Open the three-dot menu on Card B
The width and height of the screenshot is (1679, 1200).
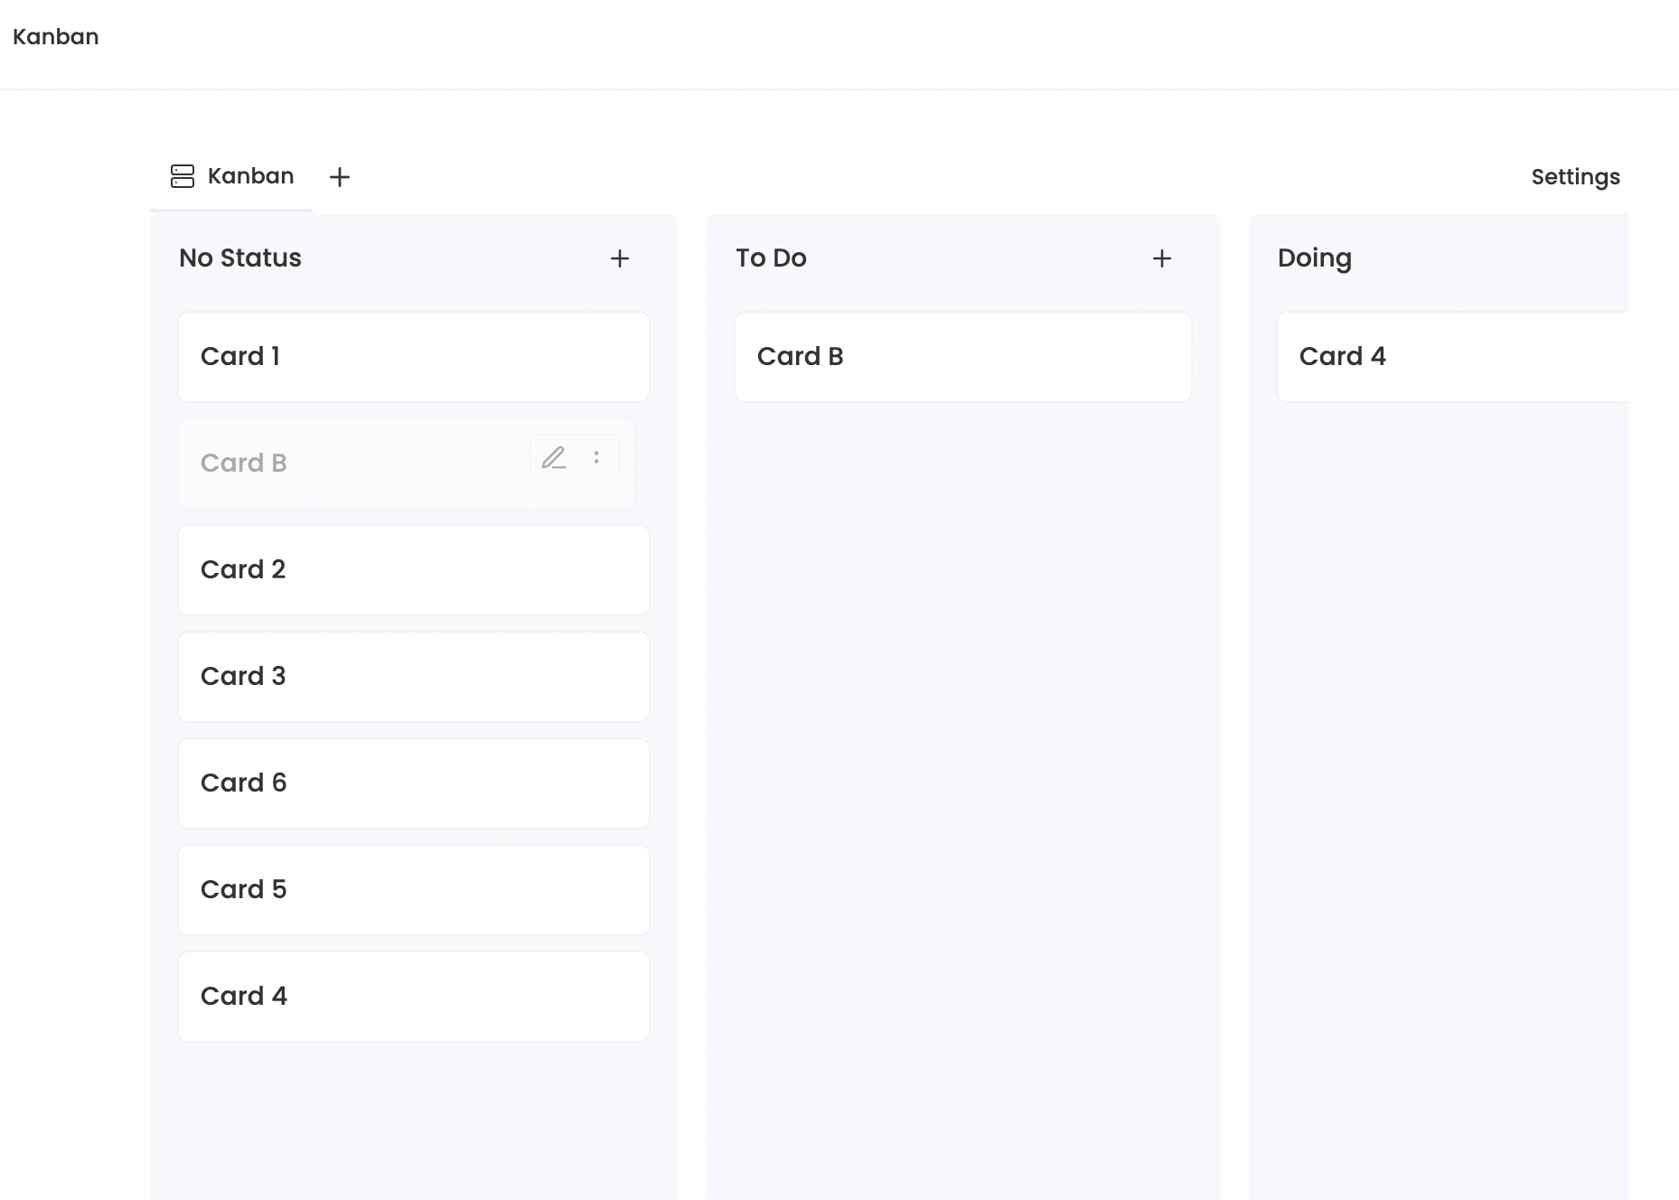596,458
